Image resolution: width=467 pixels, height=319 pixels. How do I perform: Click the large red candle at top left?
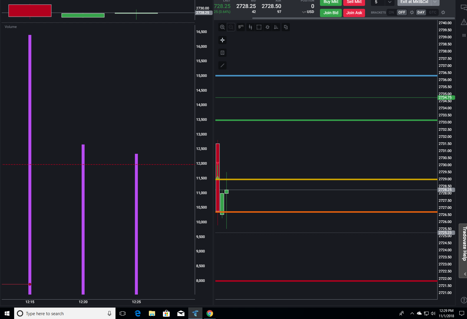(x=30, y=11)
